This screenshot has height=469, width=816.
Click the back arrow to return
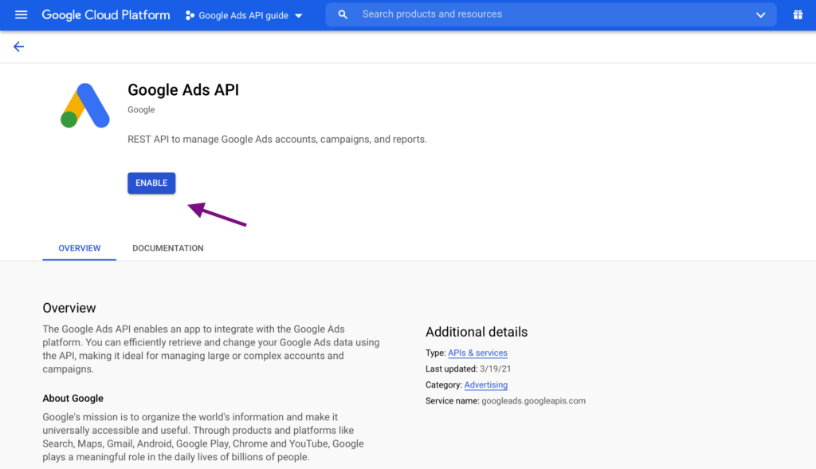point(18,46)
